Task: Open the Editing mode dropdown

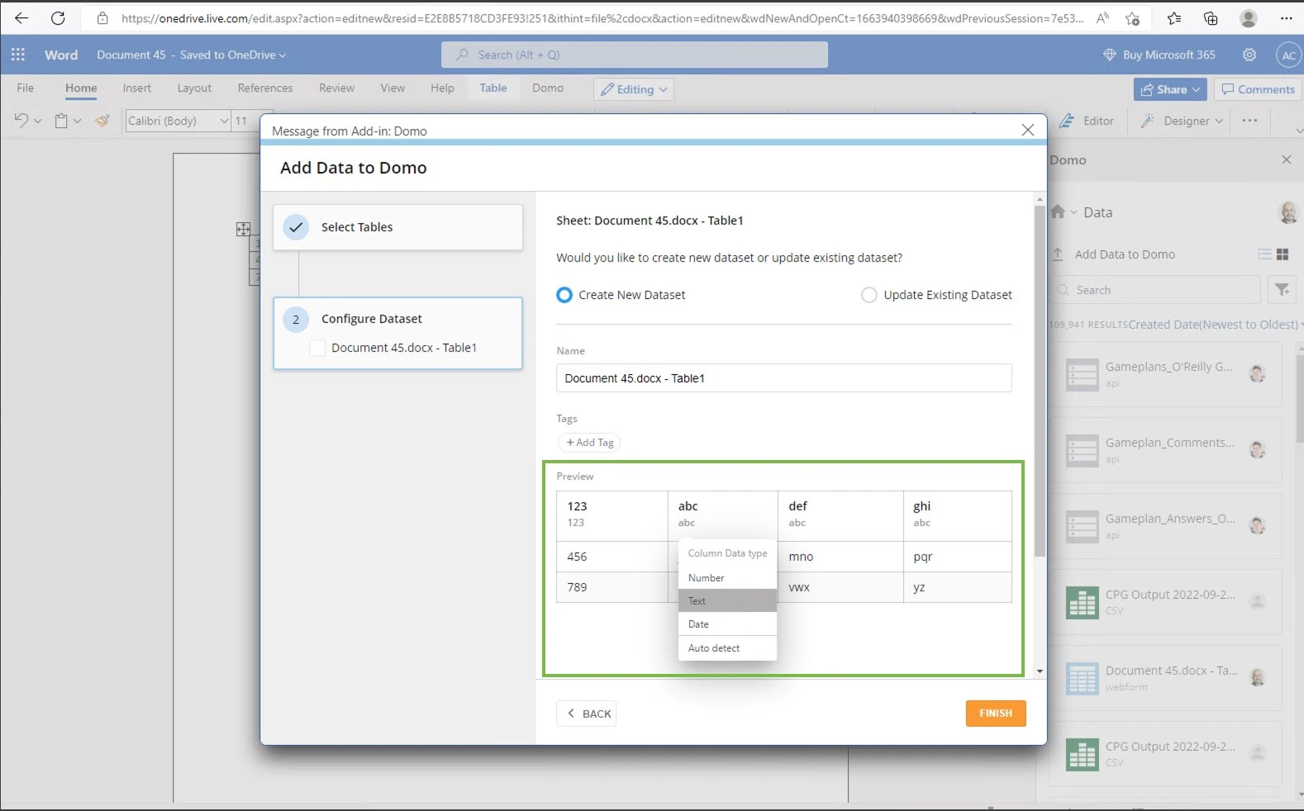Action: 634,89
